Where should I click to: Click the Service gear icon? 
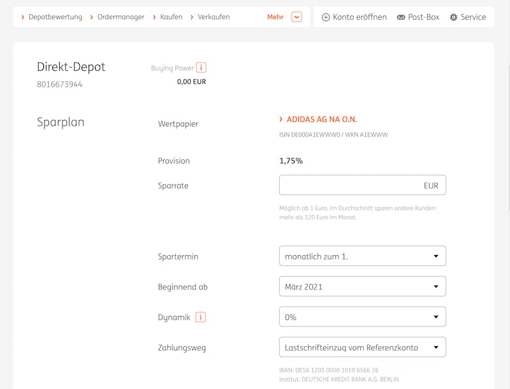point(453,17)
